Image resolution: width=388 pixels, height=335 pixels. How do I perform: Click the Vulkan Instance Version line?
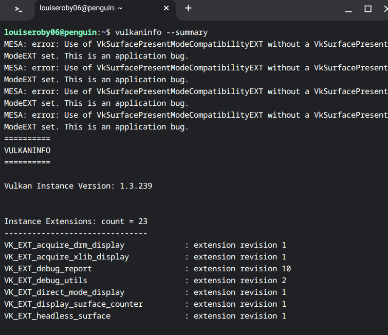pyautogui.click(x=78, y=186)
